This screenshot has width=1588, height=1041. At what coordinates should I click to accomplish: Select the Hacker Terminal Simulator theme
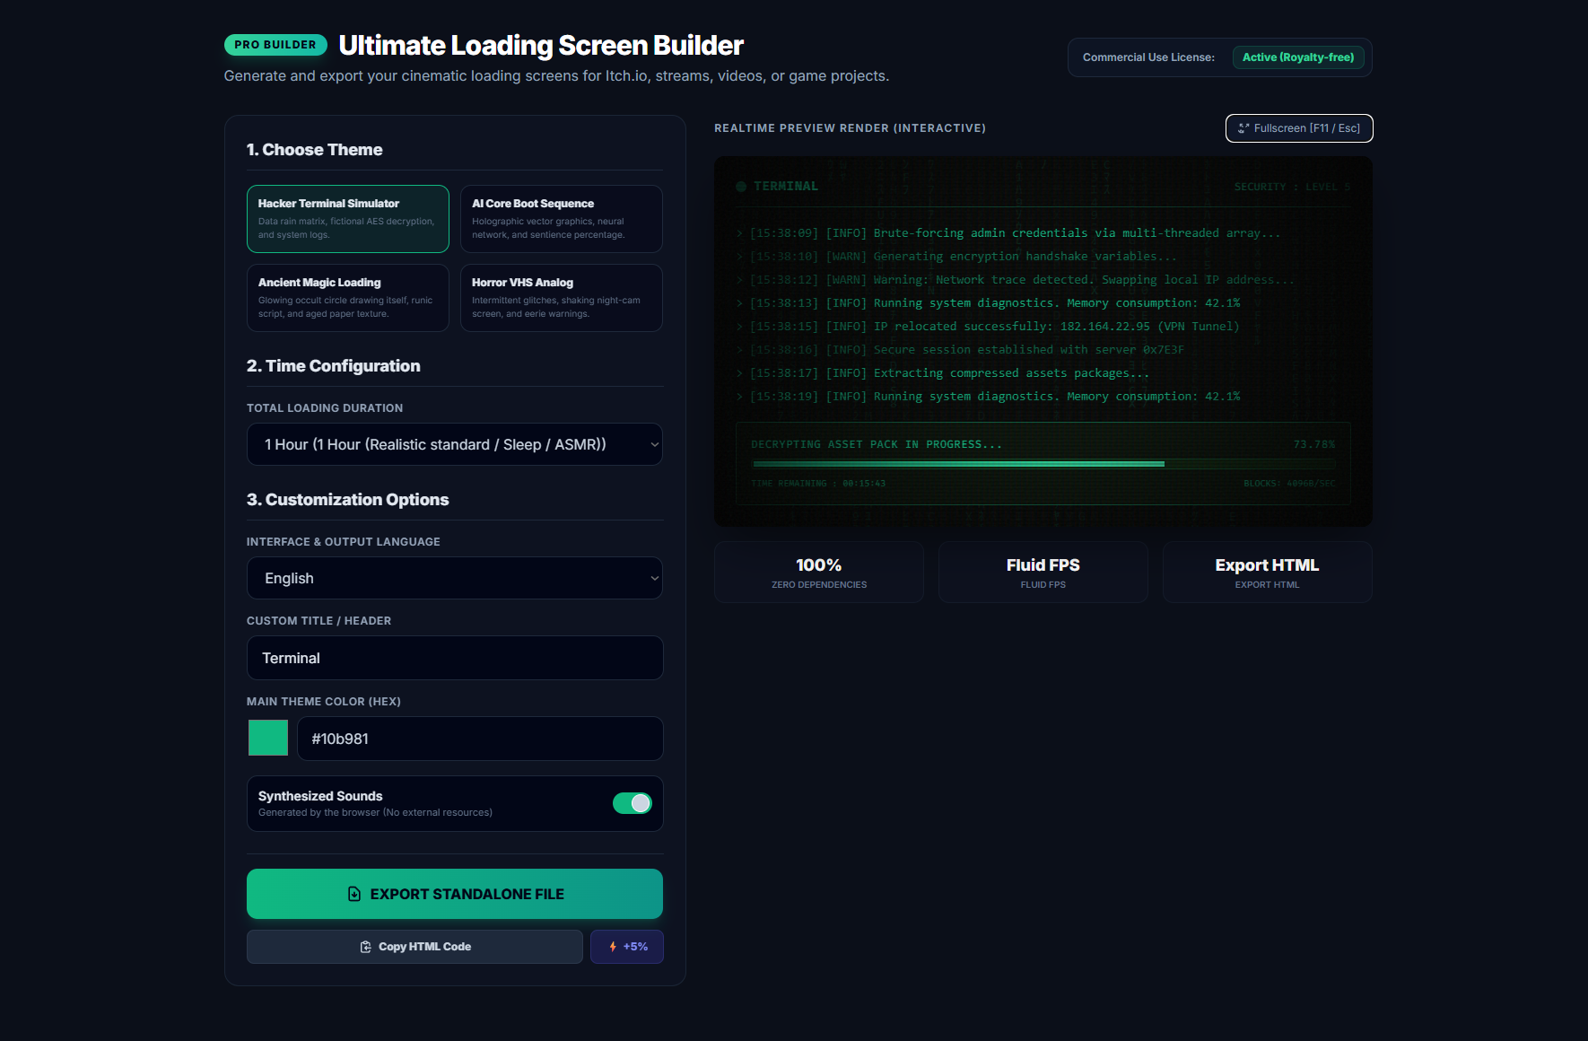[x=348, y=219]
